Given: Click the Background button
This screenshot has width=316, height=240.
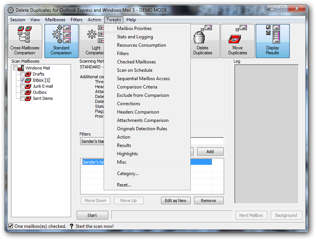Looking at the screenshot, I should (x=286, y=215).
